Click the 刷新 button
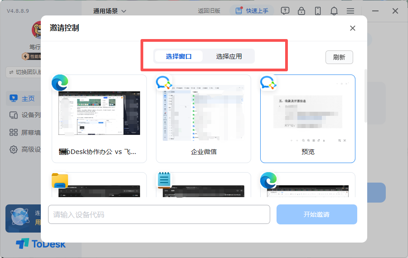Screen dimensions: 408x258 pyautogui.click(x=339, y=57)
